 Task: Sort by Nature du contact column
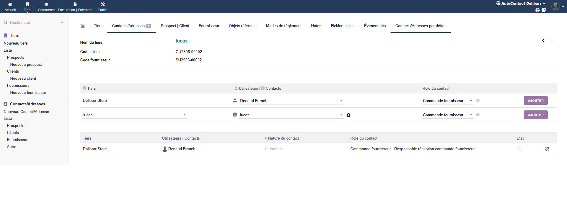(x=283, y=138)
